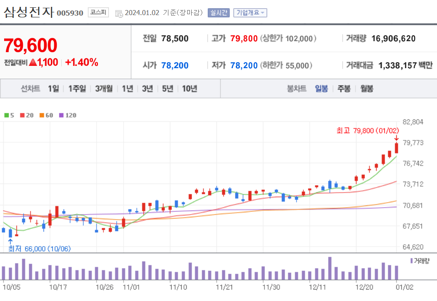Click the latest red candlestick on 01/02
The height and width of the screenshot is (301, 437).
tap(396, 148)
